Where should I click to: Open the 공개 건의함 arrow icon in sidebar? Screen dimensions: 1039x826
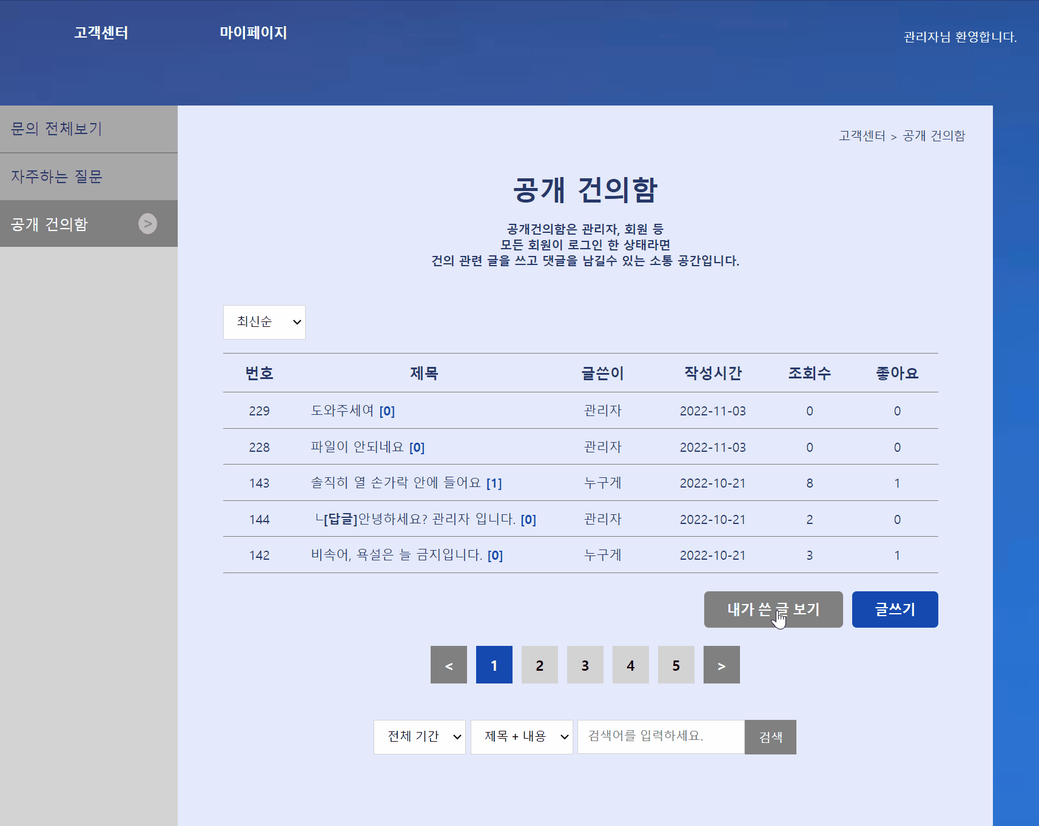147,224
